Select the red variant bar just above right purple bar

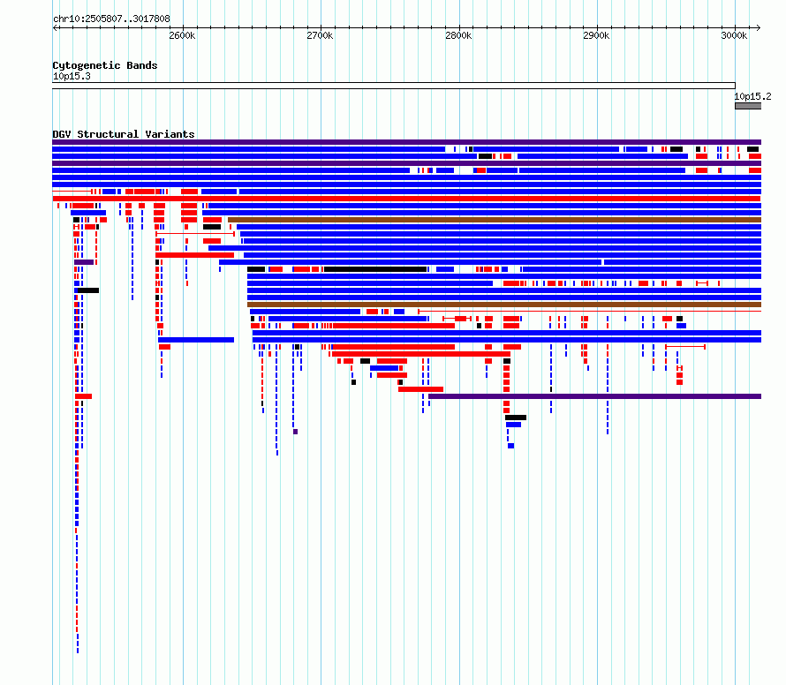point(420,389)
